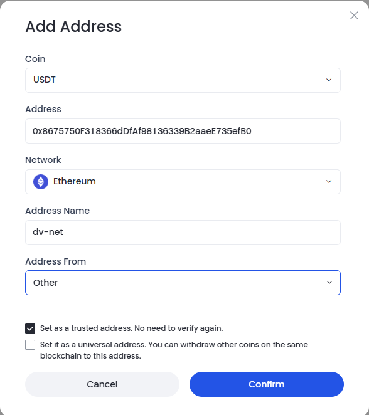
Task: Click the chevron arrow in the Network field
Action: [x=329, y=182]
